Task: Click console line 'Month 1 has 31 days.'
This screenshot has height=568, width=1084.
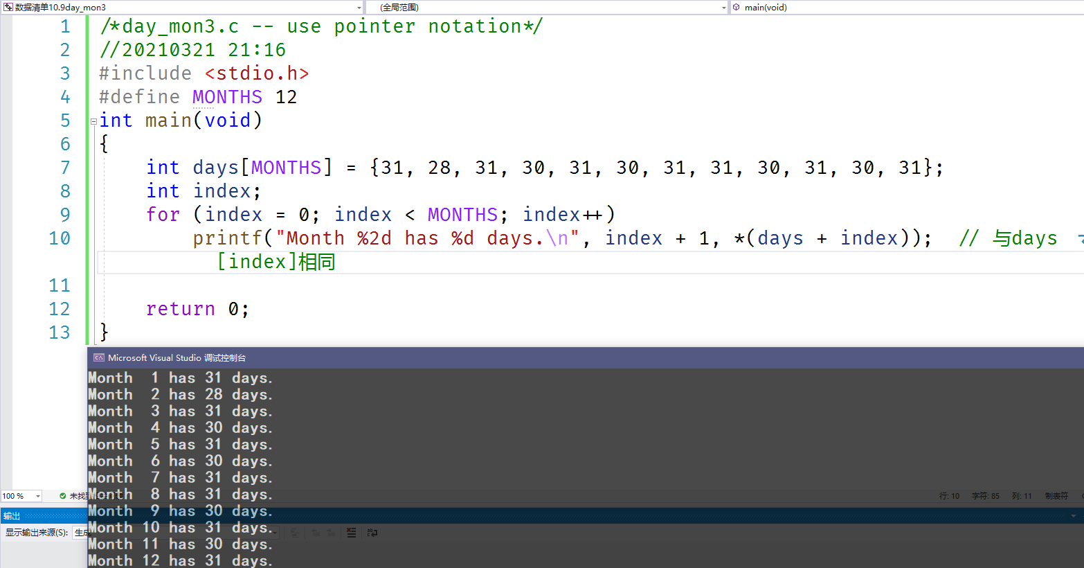Action: tap(181, 378)
